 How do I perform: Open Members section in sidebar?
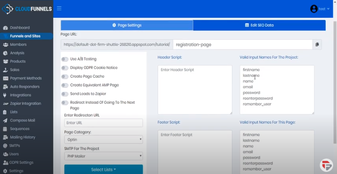18,45
